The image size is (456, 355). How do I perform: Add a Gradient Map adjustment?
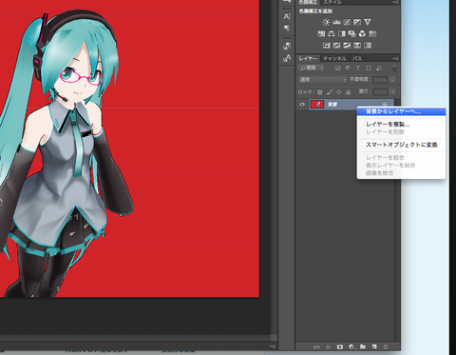368,46
